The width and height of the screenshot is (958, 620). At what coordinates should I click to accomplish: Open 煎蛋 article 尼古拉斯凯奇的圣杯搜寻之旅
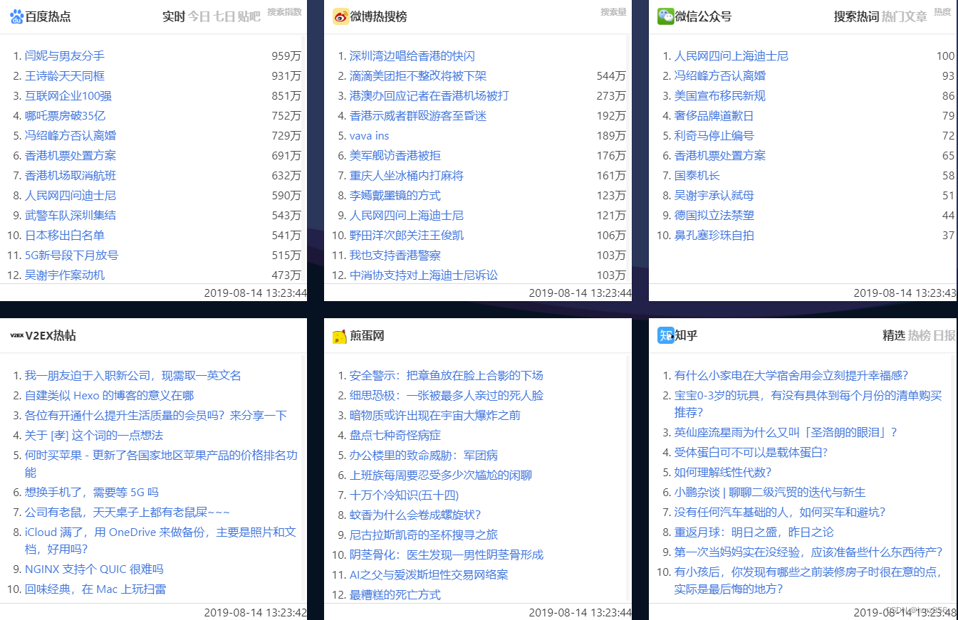tap(424, 535)
